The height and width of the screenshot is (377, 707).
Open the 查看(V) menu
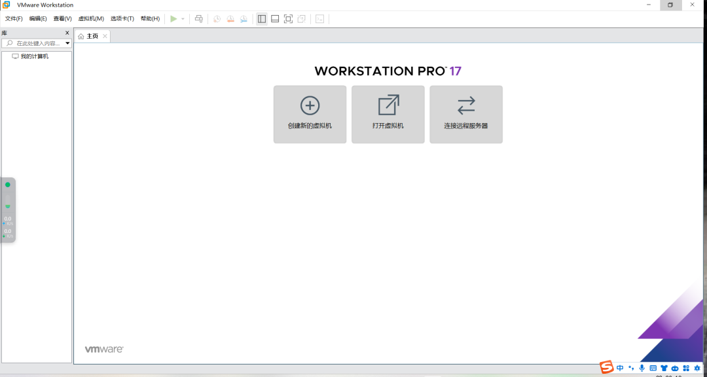[x=62, y=19]
